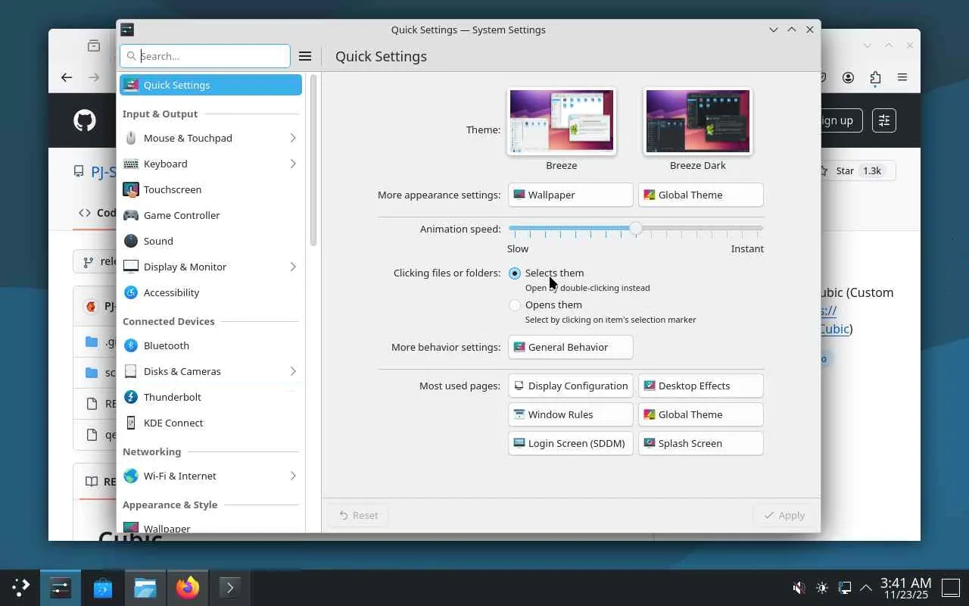
Task: Open the hamburger menu in System Settings
Action: 305,56
